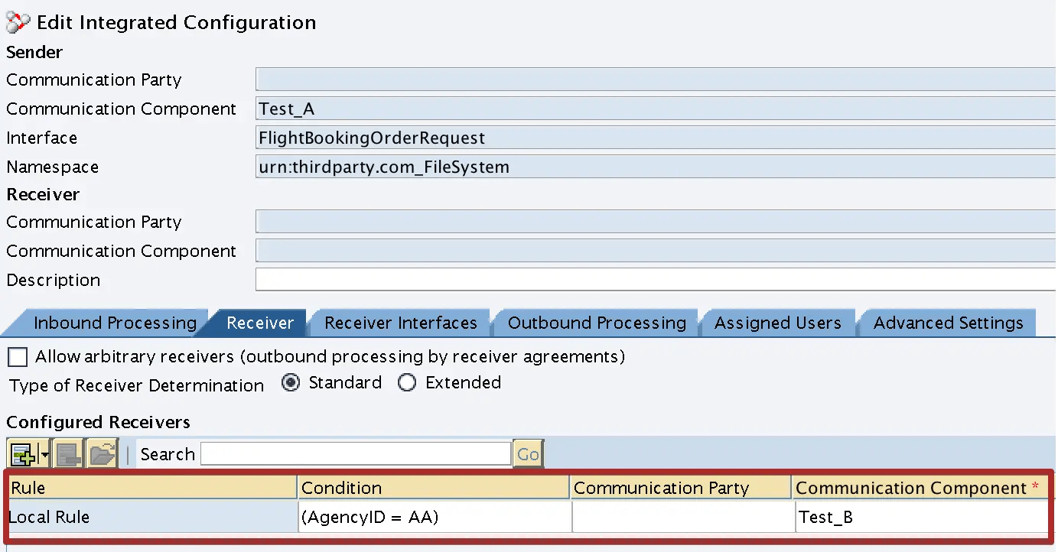
Task: Click the Edit Integrated Configuration header icon
Action: tap(17, 22)
